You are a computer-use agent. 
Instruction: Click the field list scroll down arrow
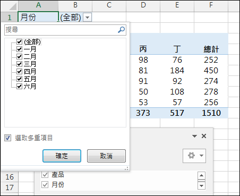tap(201, 186)
